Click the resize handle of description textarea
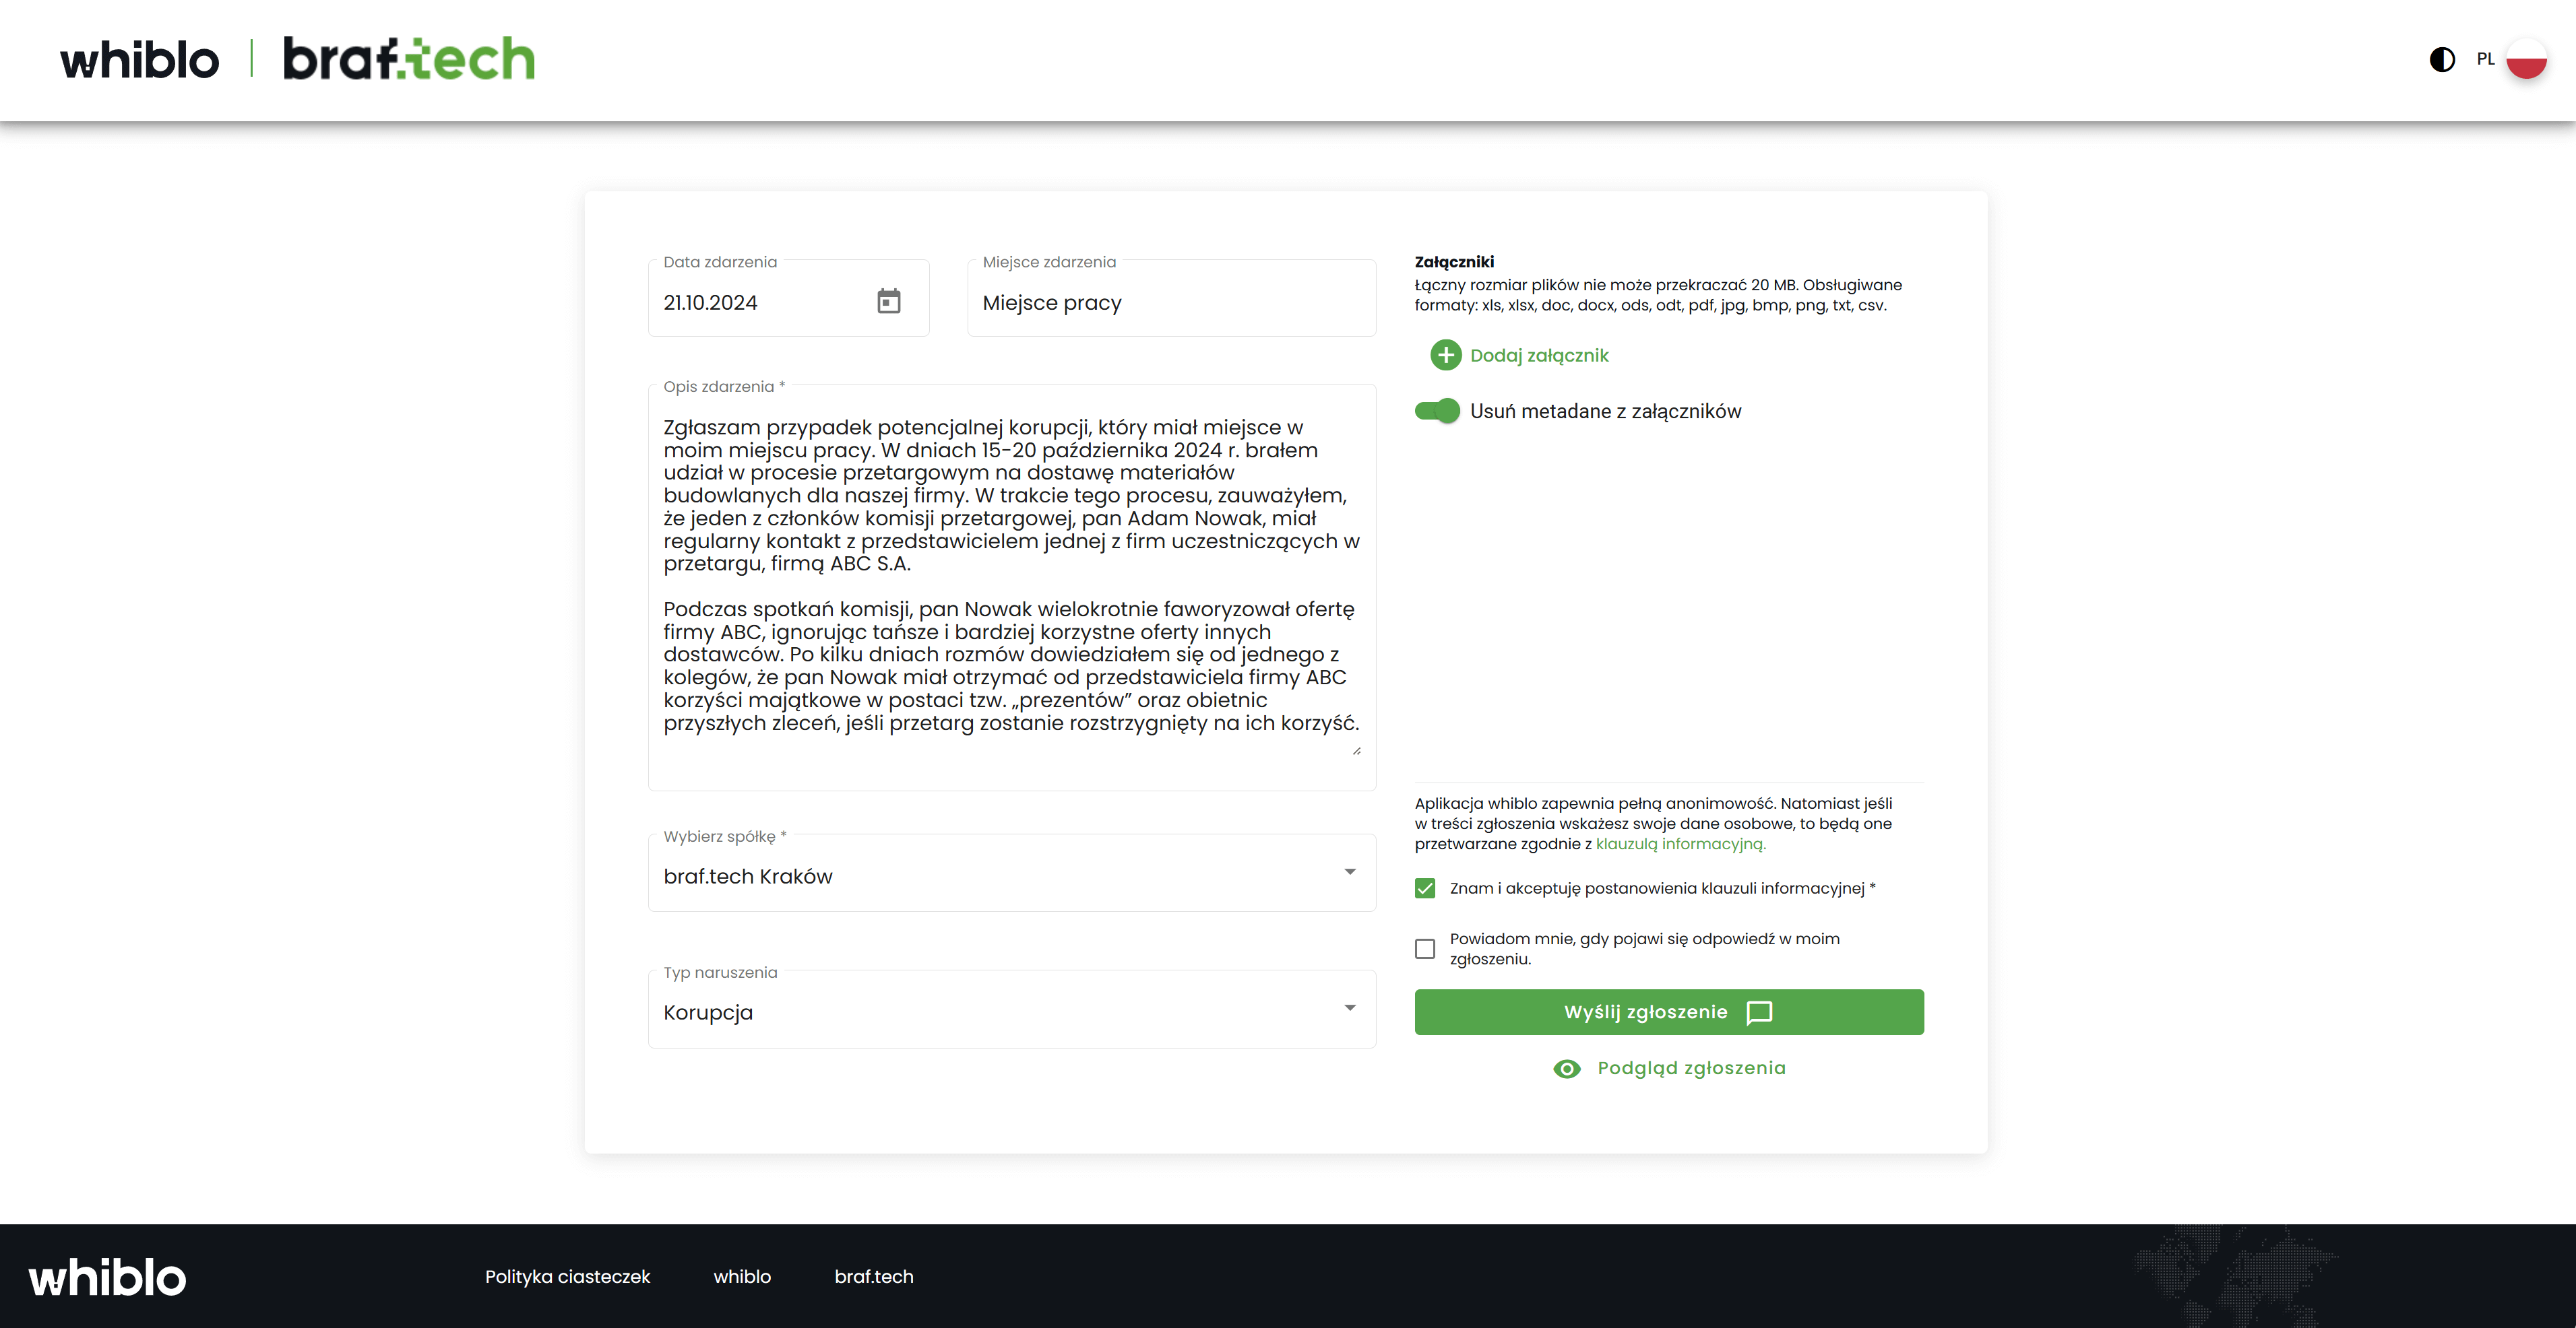2576x1328 pixels. (x=1356, y=750)
